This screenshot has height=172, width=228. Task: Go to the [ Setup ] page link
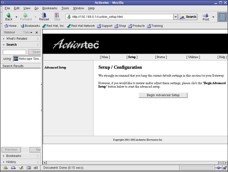click(x=132, y=57)
